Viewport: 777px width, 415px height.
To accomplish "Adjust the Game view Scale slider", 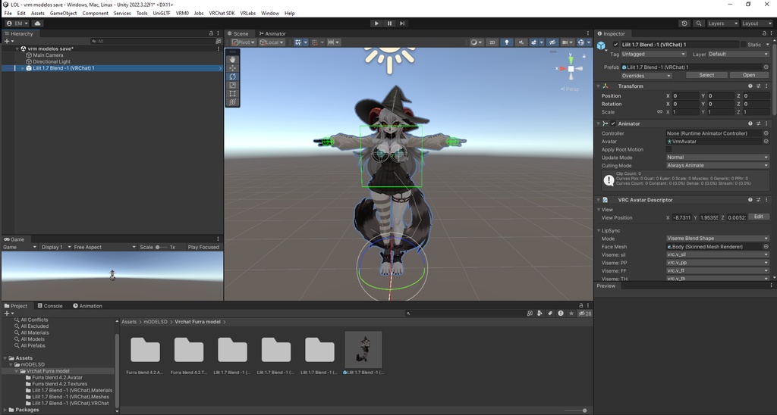I will pyautogui.click(x=161, y=248).
